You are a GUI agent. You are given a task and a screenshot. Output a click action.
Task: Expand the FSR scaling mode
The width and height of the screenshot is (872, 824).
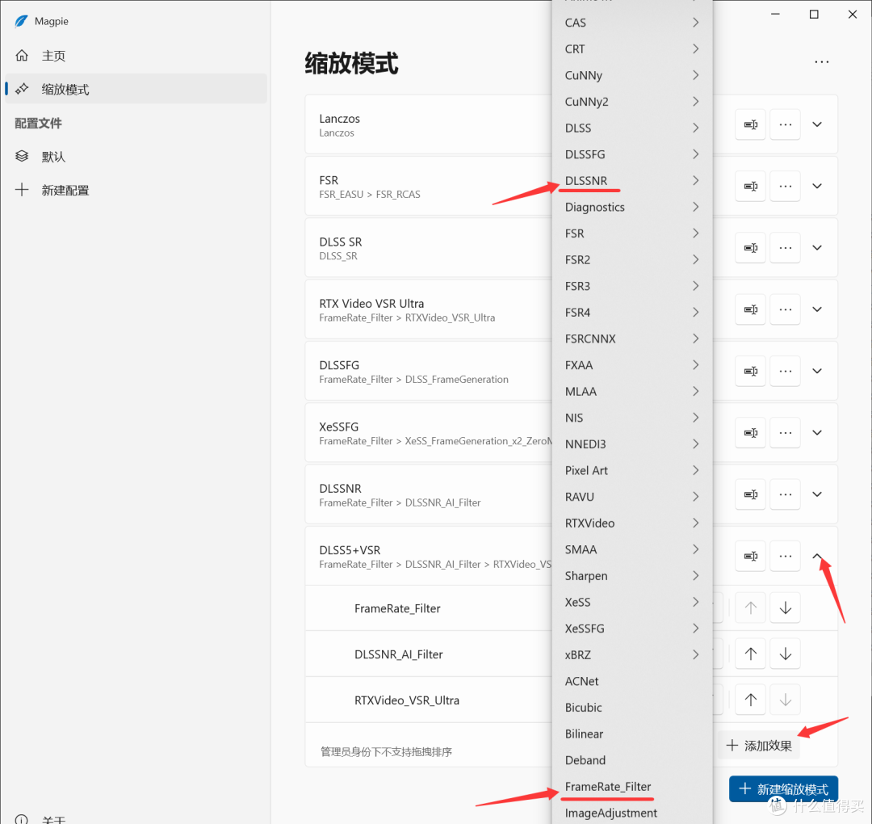817,186
